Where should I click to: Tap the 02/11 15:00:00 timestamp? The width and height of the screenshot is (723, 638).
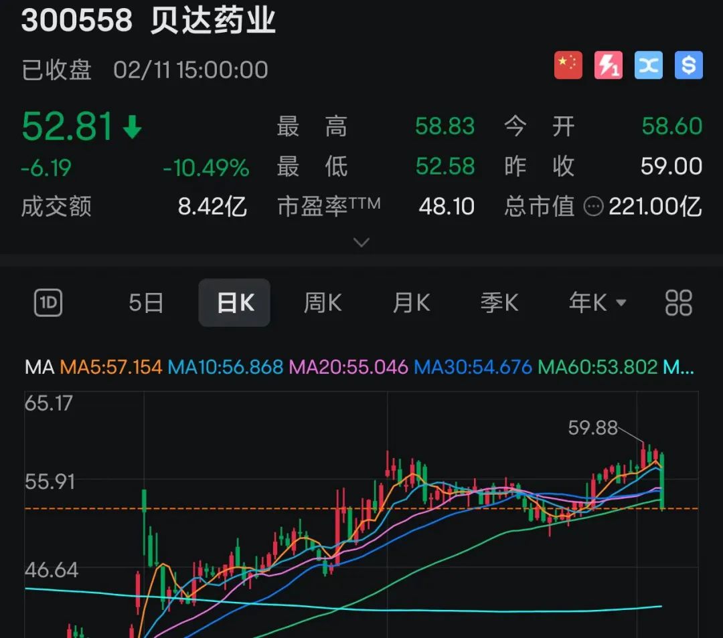pyautogui.click(x=190, y=70)
